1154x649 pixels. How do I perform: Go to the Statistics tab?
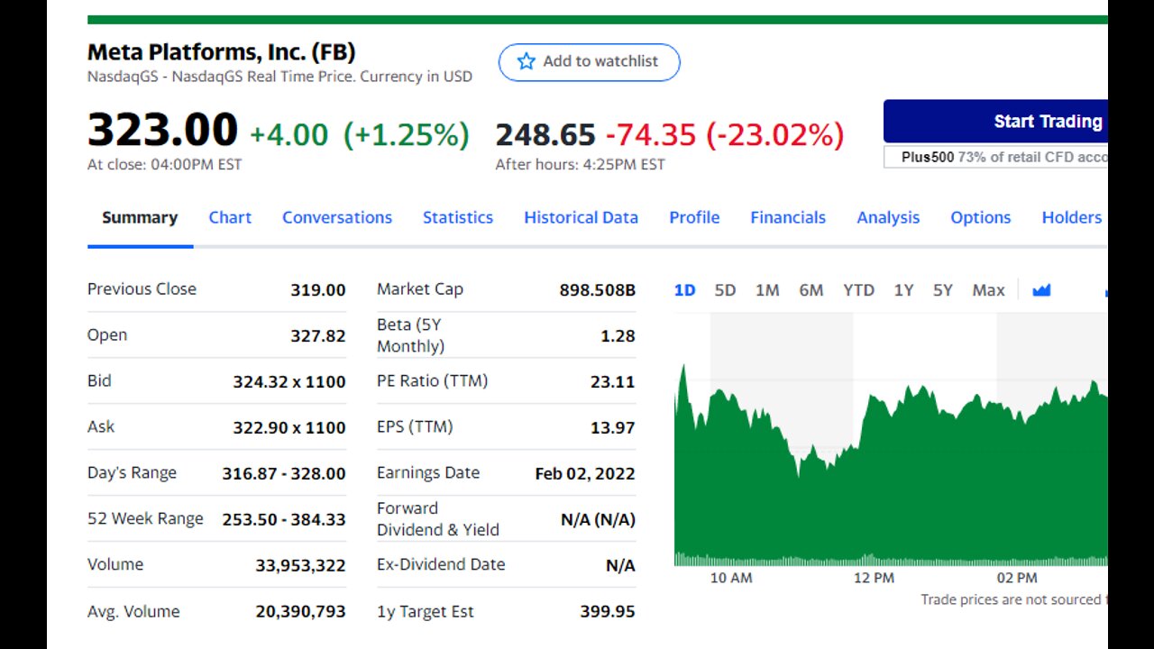pyautogui.click(x=458, y=217)
